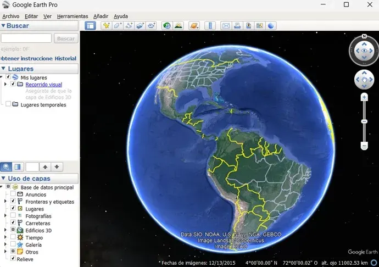Move the selected place up with arrow
Viewport: 379px width, 267px height.
click(x=45, y=167)
